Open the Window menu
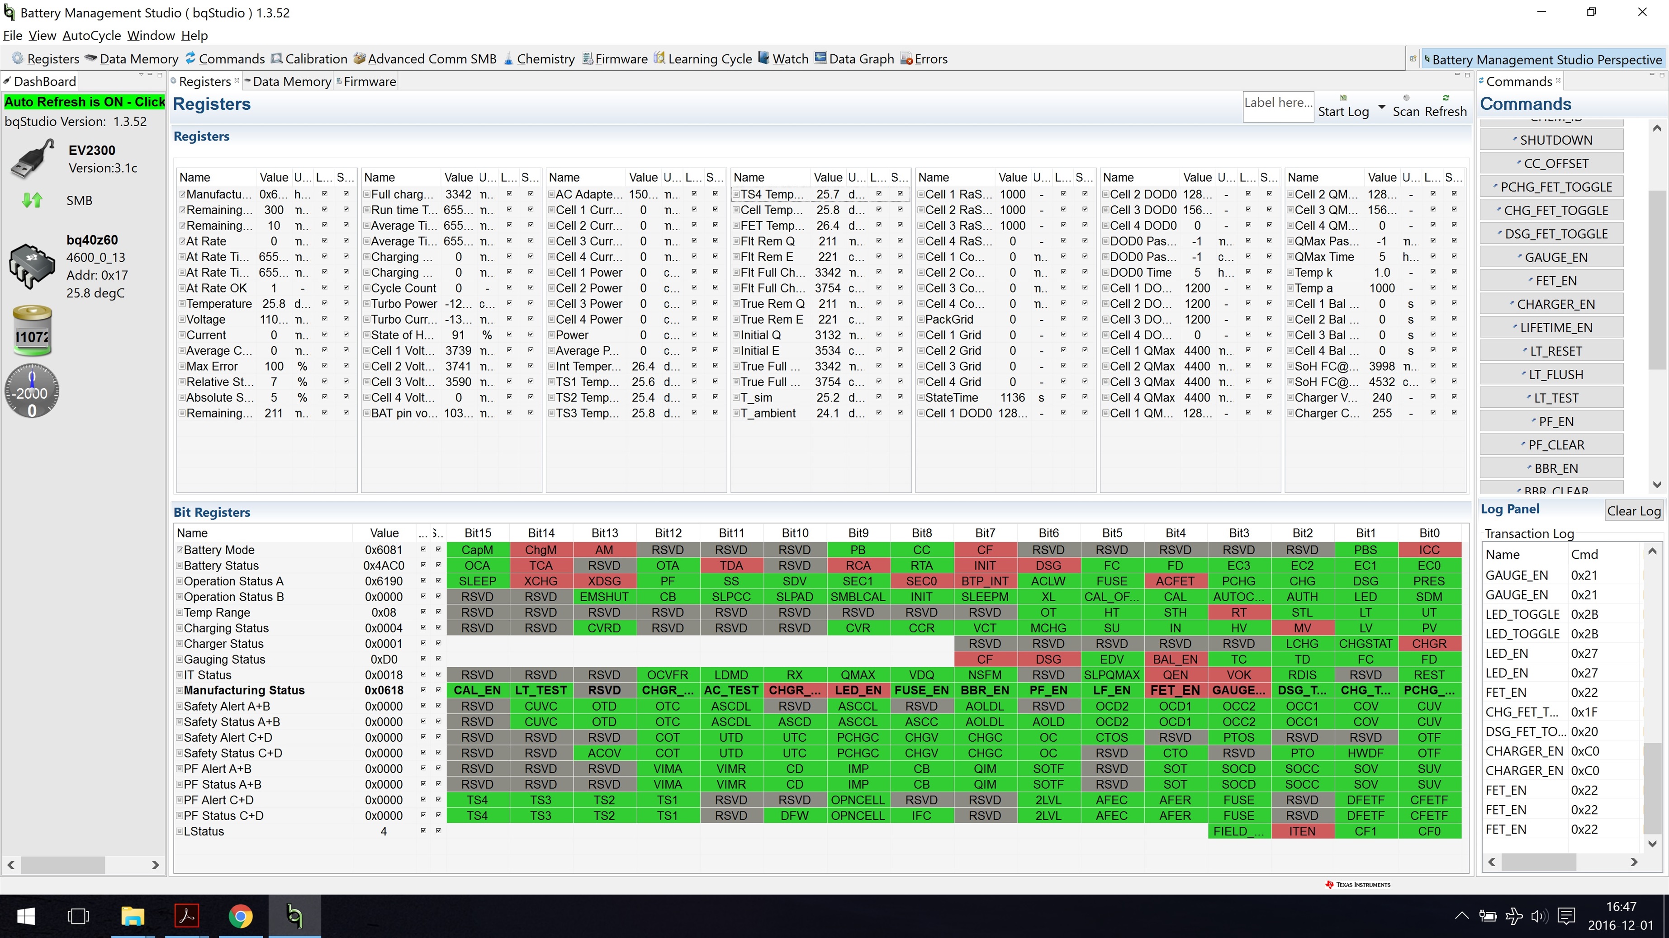Image resolution: width=1669 pixels, height=938 pixels. tap(150, 36)
